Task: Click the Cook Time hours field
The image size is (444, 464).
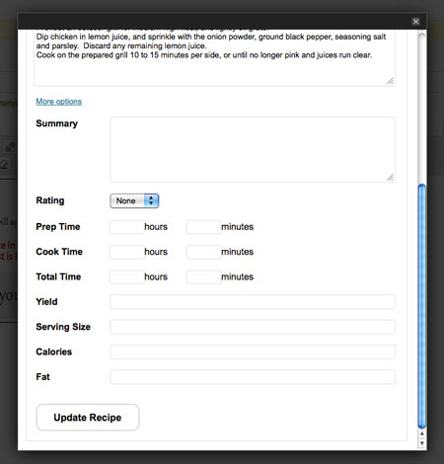Action: click(x=127, y=252)
